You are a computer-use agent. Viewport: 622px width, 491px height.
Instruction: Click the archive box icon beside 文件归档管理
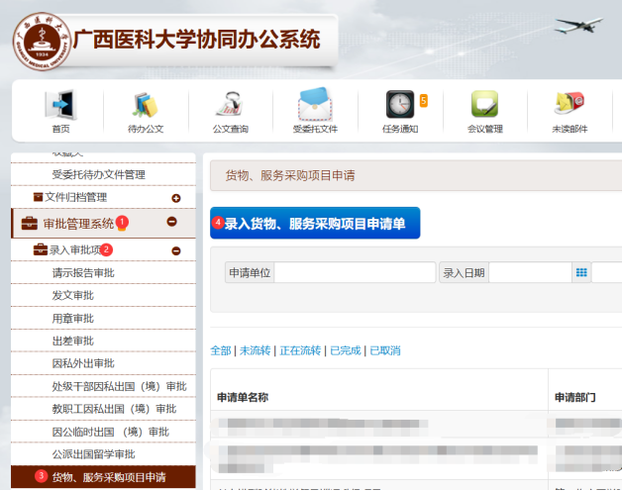click(x=38, y=197)
